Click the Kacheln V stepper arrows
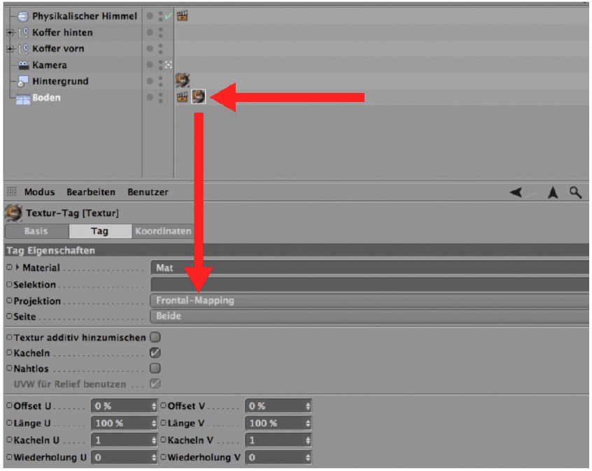592x471 pixels. [308, 440]
